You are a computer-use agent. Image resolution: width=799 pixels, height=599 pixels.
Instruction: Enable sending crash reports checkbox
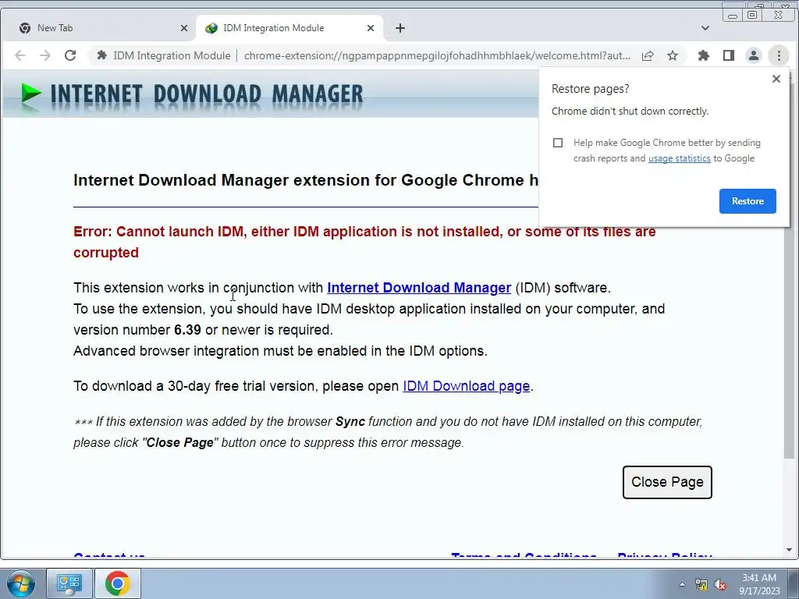click(558, 143)
